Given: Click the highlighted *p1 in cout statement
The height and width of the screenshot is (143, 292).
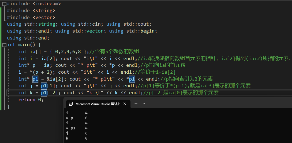Looking at the screenshot, I should (132, 79).
